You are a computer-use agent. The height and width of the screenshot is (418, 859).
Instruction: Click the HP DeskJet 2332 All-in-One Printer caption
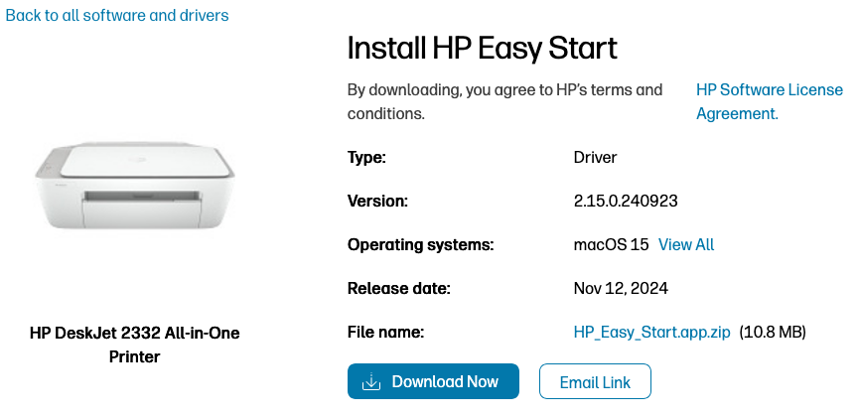135,345
